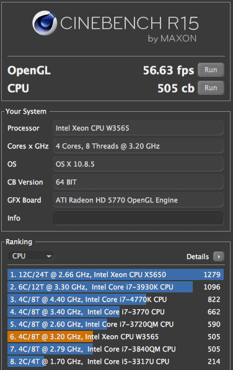Select ranking entry Core i7-3770

[x=115, y=312]
